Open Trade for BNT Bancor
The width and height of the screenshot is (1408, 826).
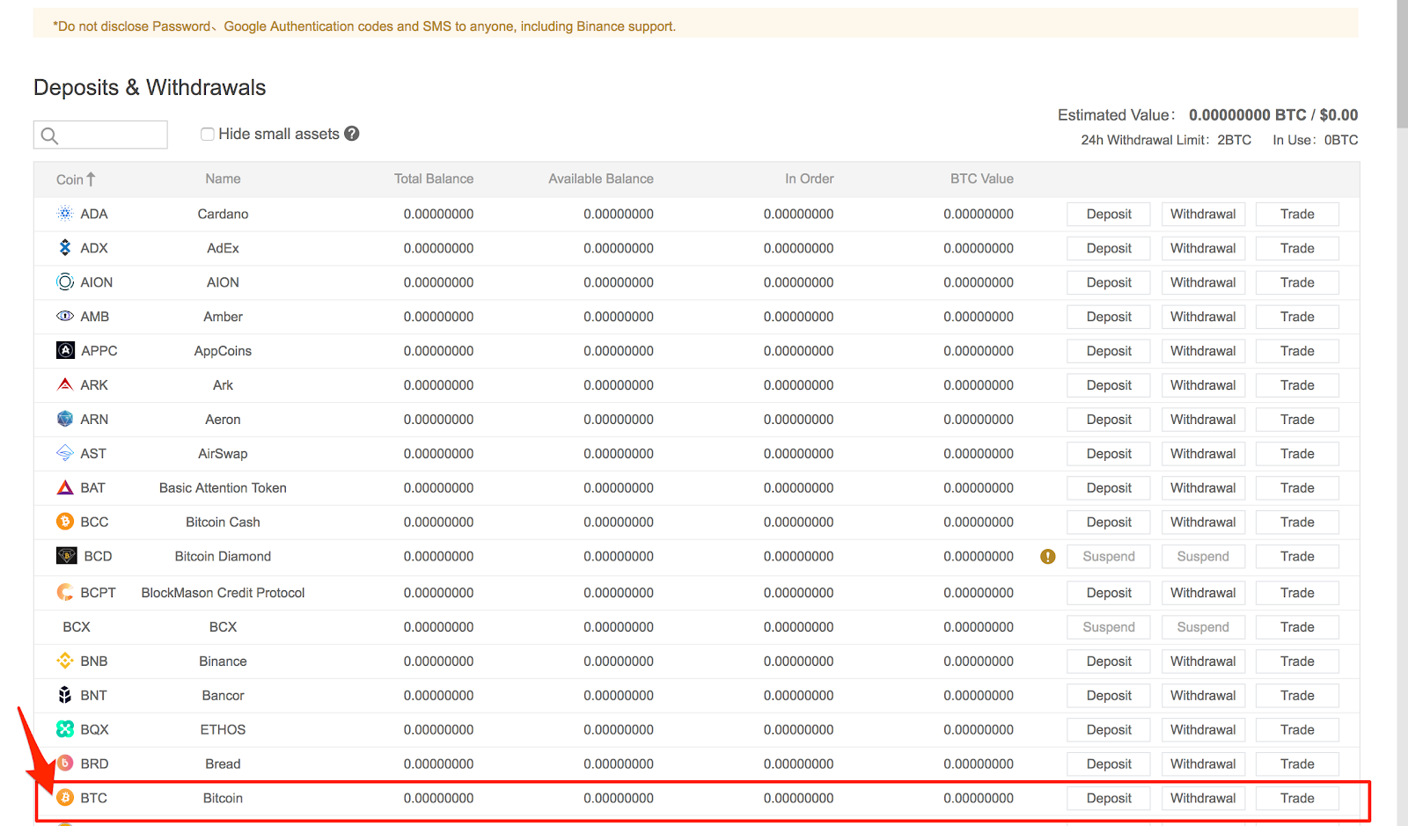point(1297,696)
